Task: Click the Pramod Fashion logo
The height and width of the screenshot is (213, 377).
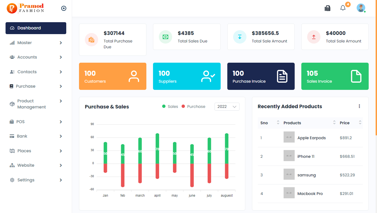Action: point(25,8)
